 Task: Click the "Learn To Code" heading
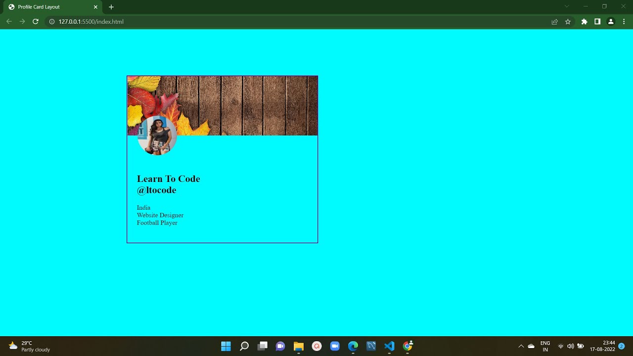[x=169, y=179]
